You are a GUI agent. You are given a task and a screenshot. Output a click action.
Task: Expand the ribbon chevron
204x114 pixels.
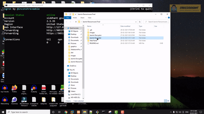(166, 17)
